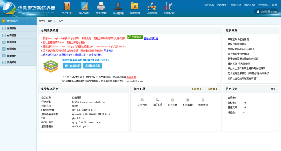Viewport: 281px width, 151px height.
Task: Expand the 频道模型 sidebar section
Action: (18, 49)
